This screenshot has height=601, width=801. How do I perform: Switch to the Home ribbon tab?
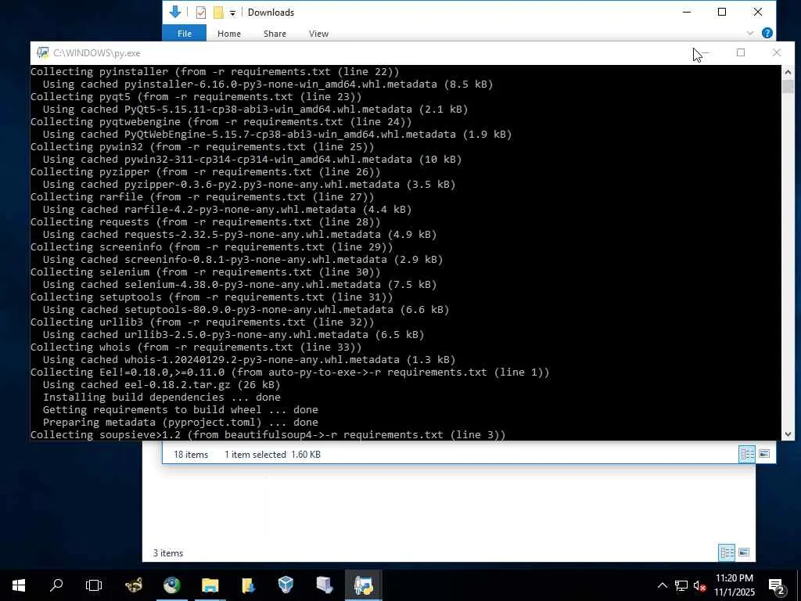pyautogui.click(x=229, y=33)
